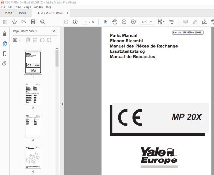Open the Window menu
This screenshot has height=175, width=214.
click(x=39, y=7)
